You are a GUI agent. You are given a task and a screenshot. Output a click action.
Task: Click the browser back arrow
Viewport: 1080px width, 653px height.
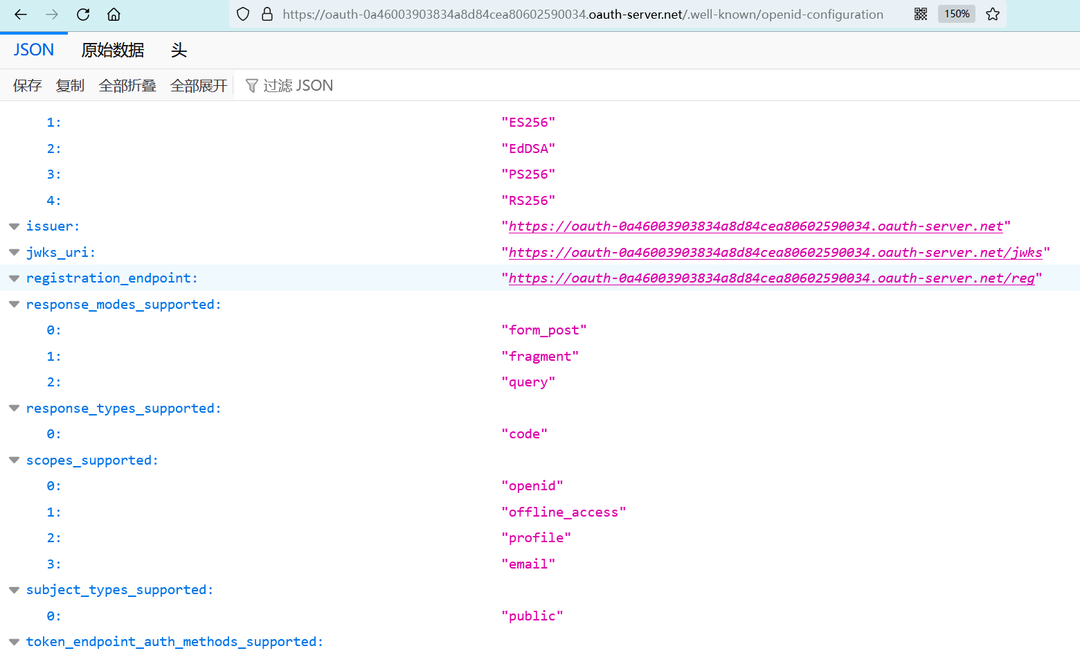tap(21, 15)
